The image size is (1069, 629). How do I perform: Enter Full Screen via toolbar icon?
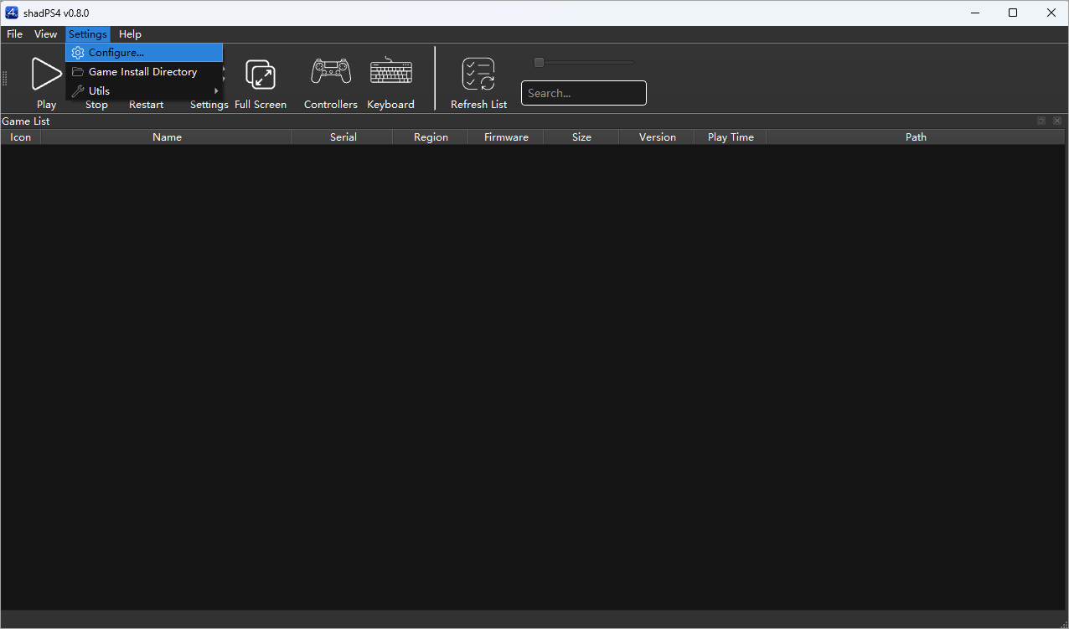[x=261, y=75]
